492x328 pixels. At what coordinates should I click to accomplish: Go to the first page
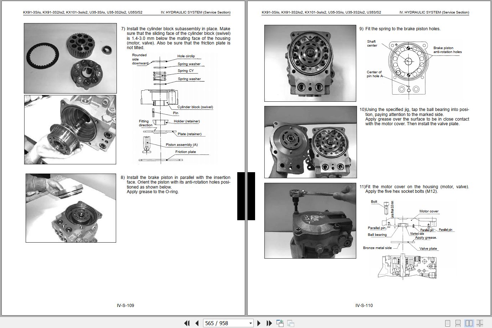pos(187,323)
